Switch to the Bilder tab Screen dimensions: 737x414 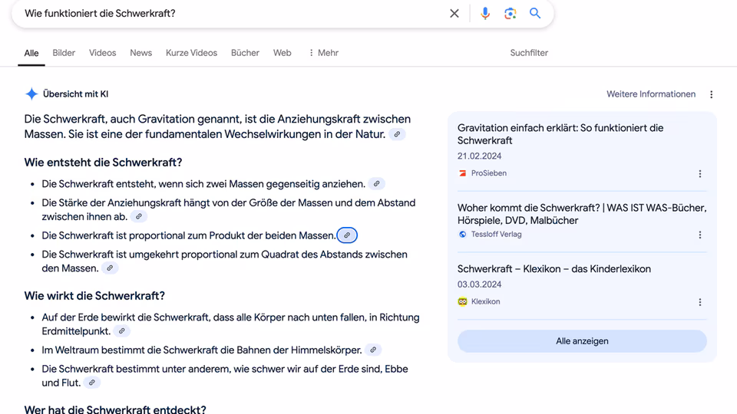click(x=64, y=53)
